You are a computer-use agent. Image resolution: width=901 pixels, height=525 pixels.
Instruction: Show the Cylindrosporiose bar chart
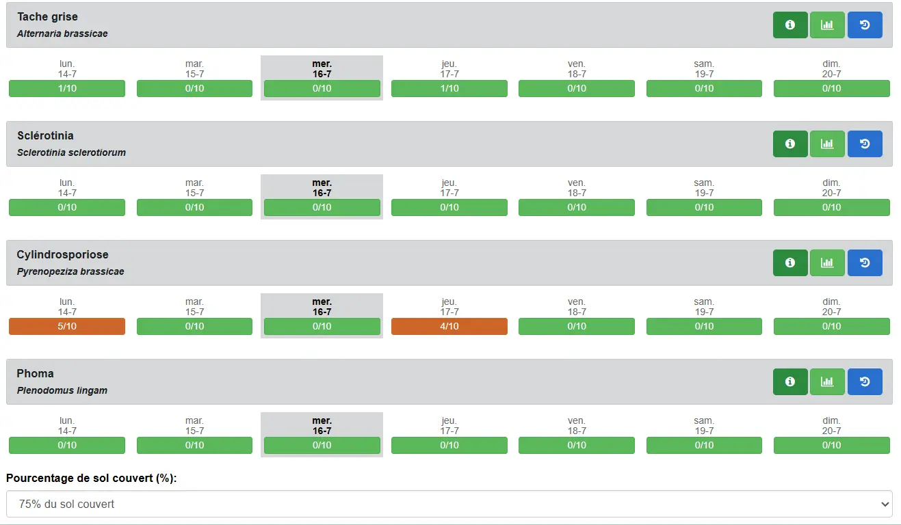click(827, 263)
